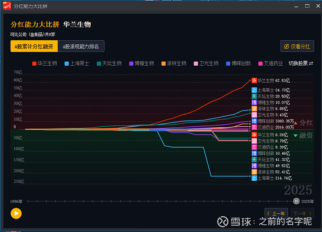Click the green down-triangle next to 融资
The width and height of the screenshot is (322, 232).
pos(295,135)
